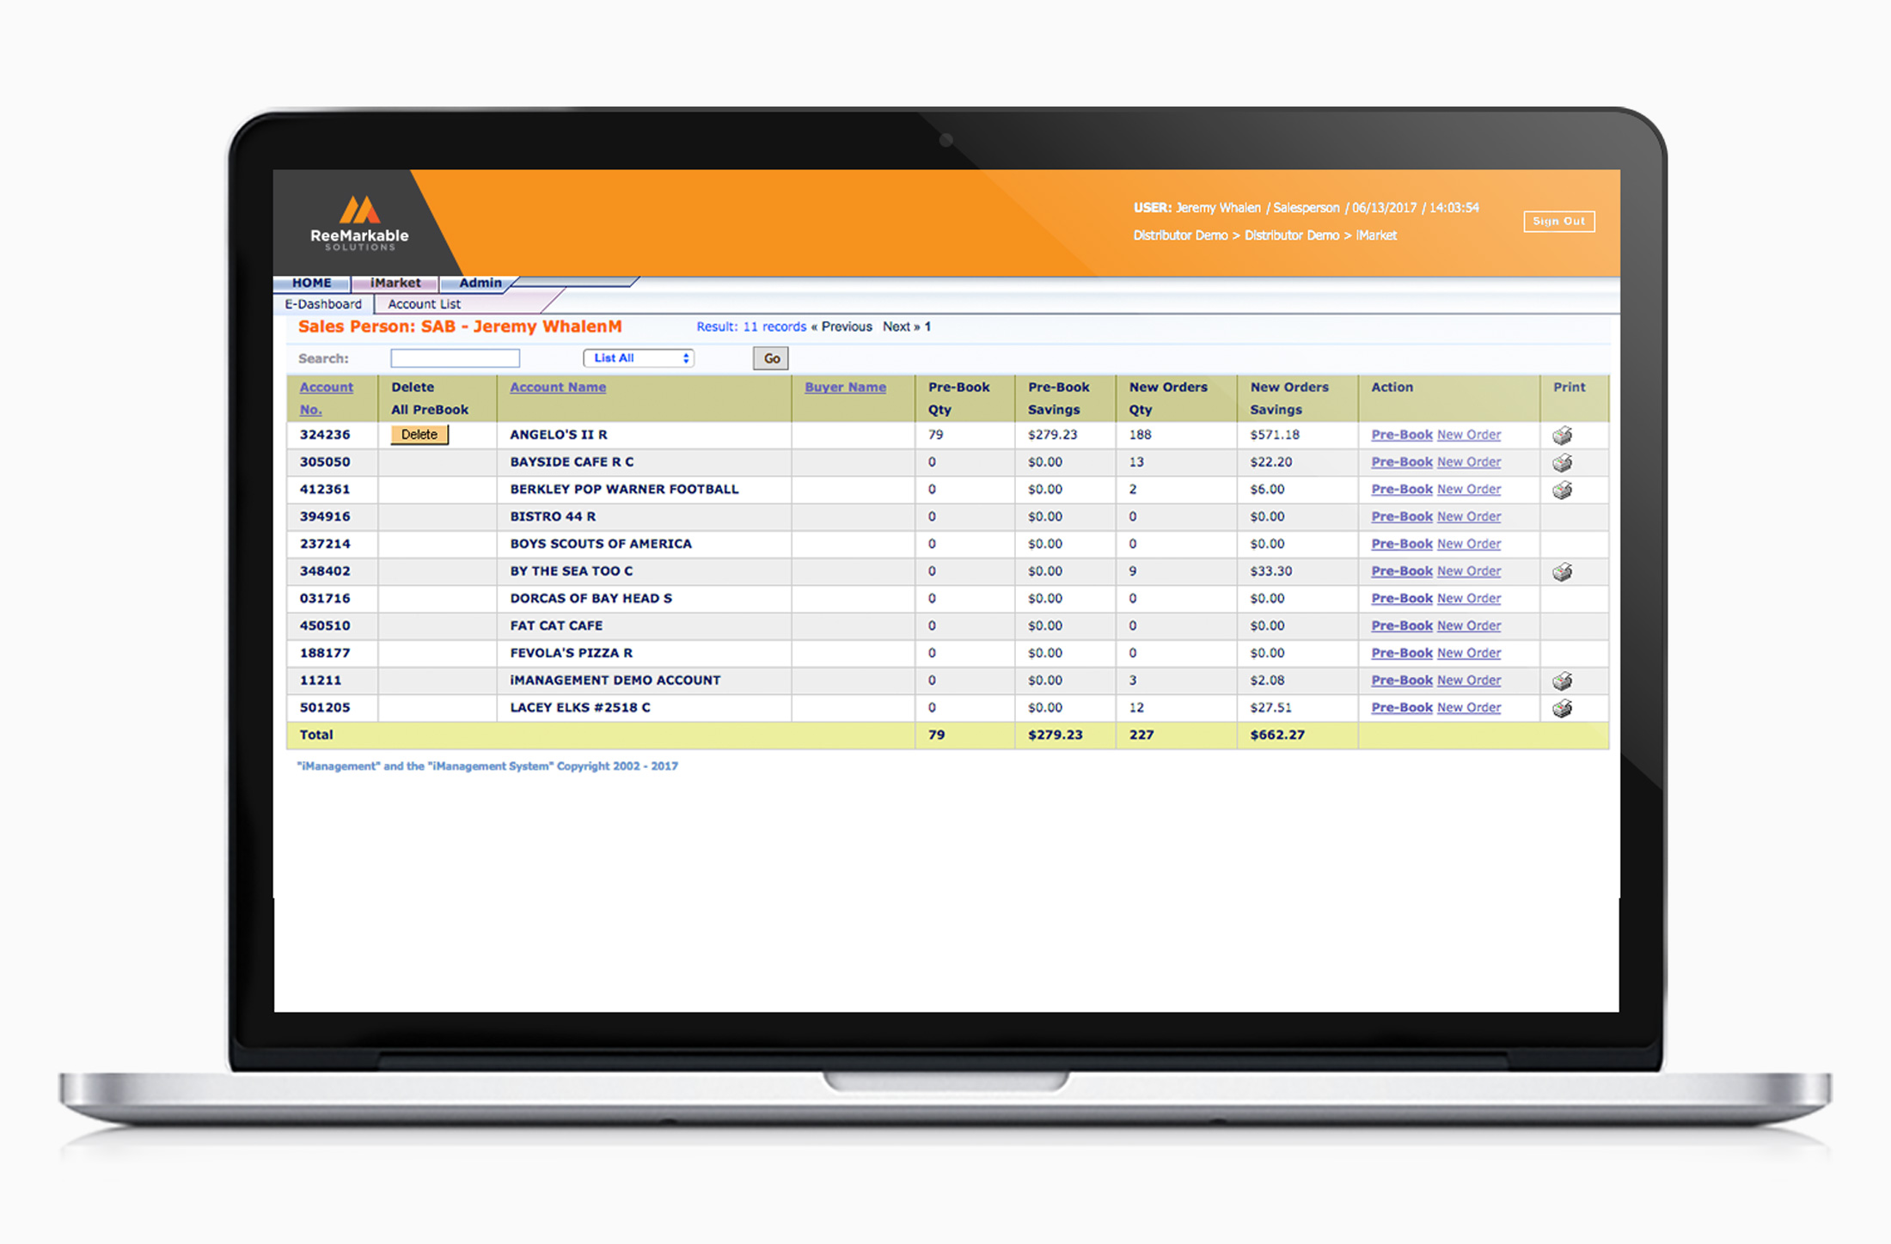Sort by Account Name column header
Image resolution: width=1891 pixels, height=1244 pixels.
(x=558, y=387)
